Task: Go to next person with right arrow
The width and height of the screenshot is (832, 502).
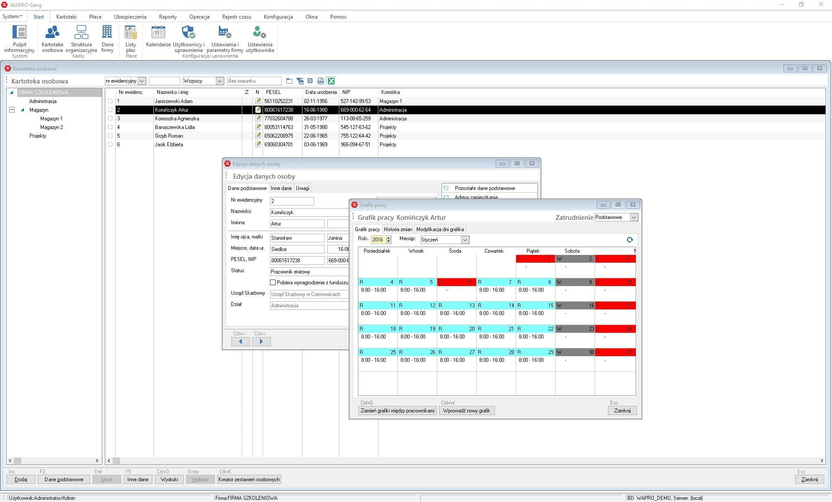Action: [261, 341]
